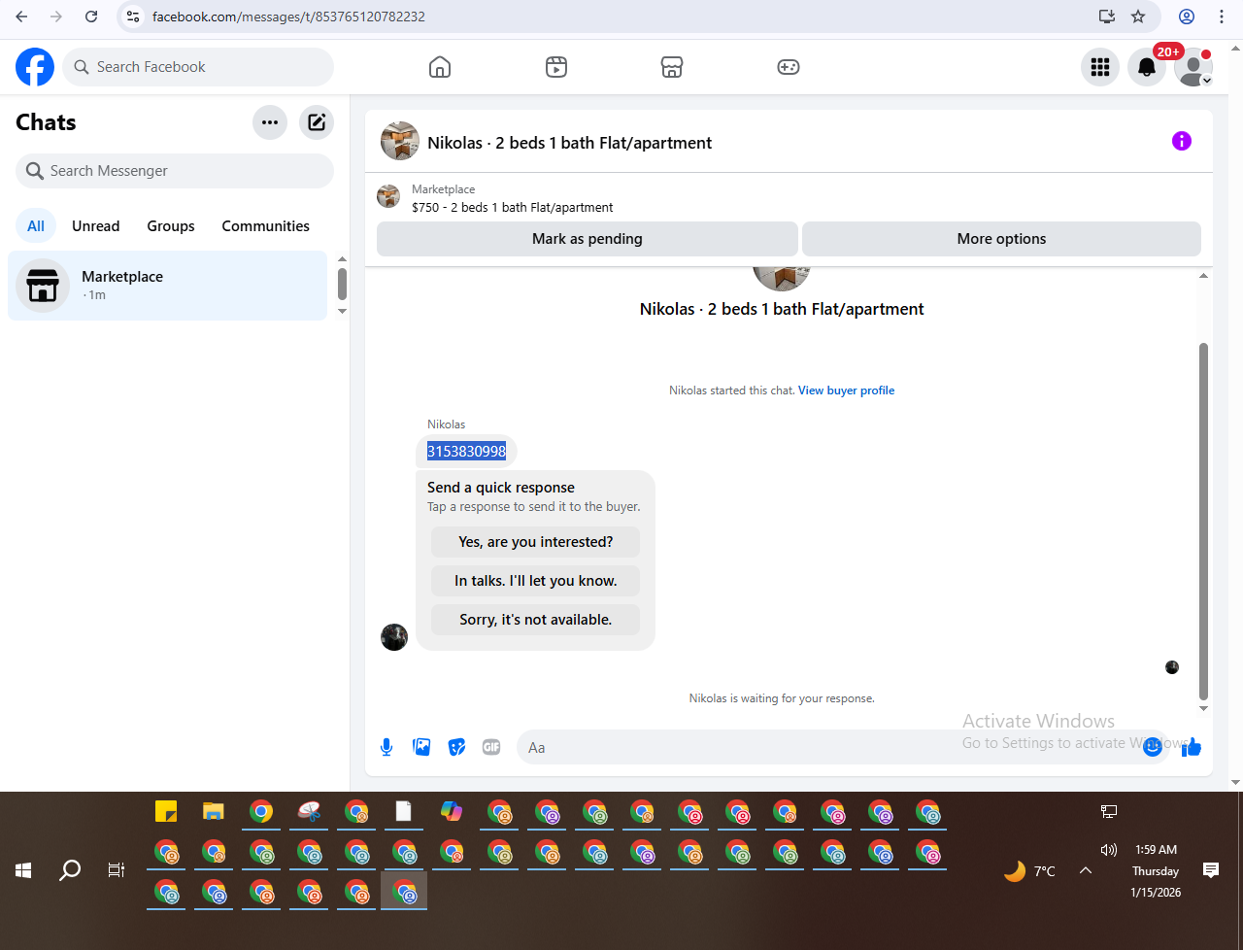Image resolution: width=1243 pixels, height=950 pixels.
Task: Reload the page in Chrome
Action: 91,17
